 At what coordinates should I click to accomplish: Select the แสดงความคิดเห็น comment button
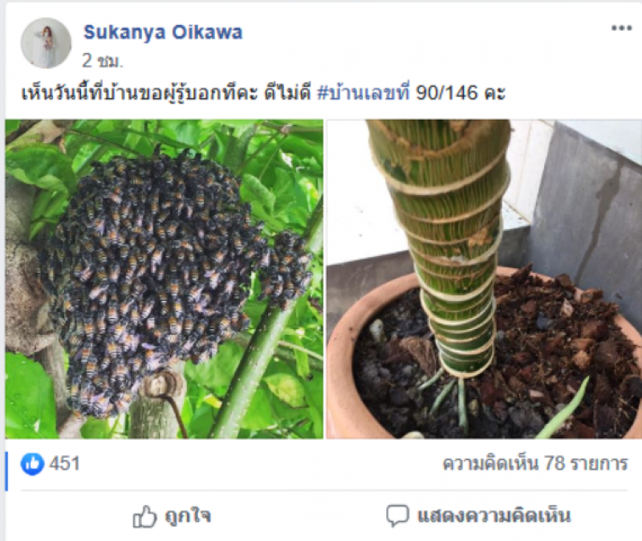click(x=478, y=516)
